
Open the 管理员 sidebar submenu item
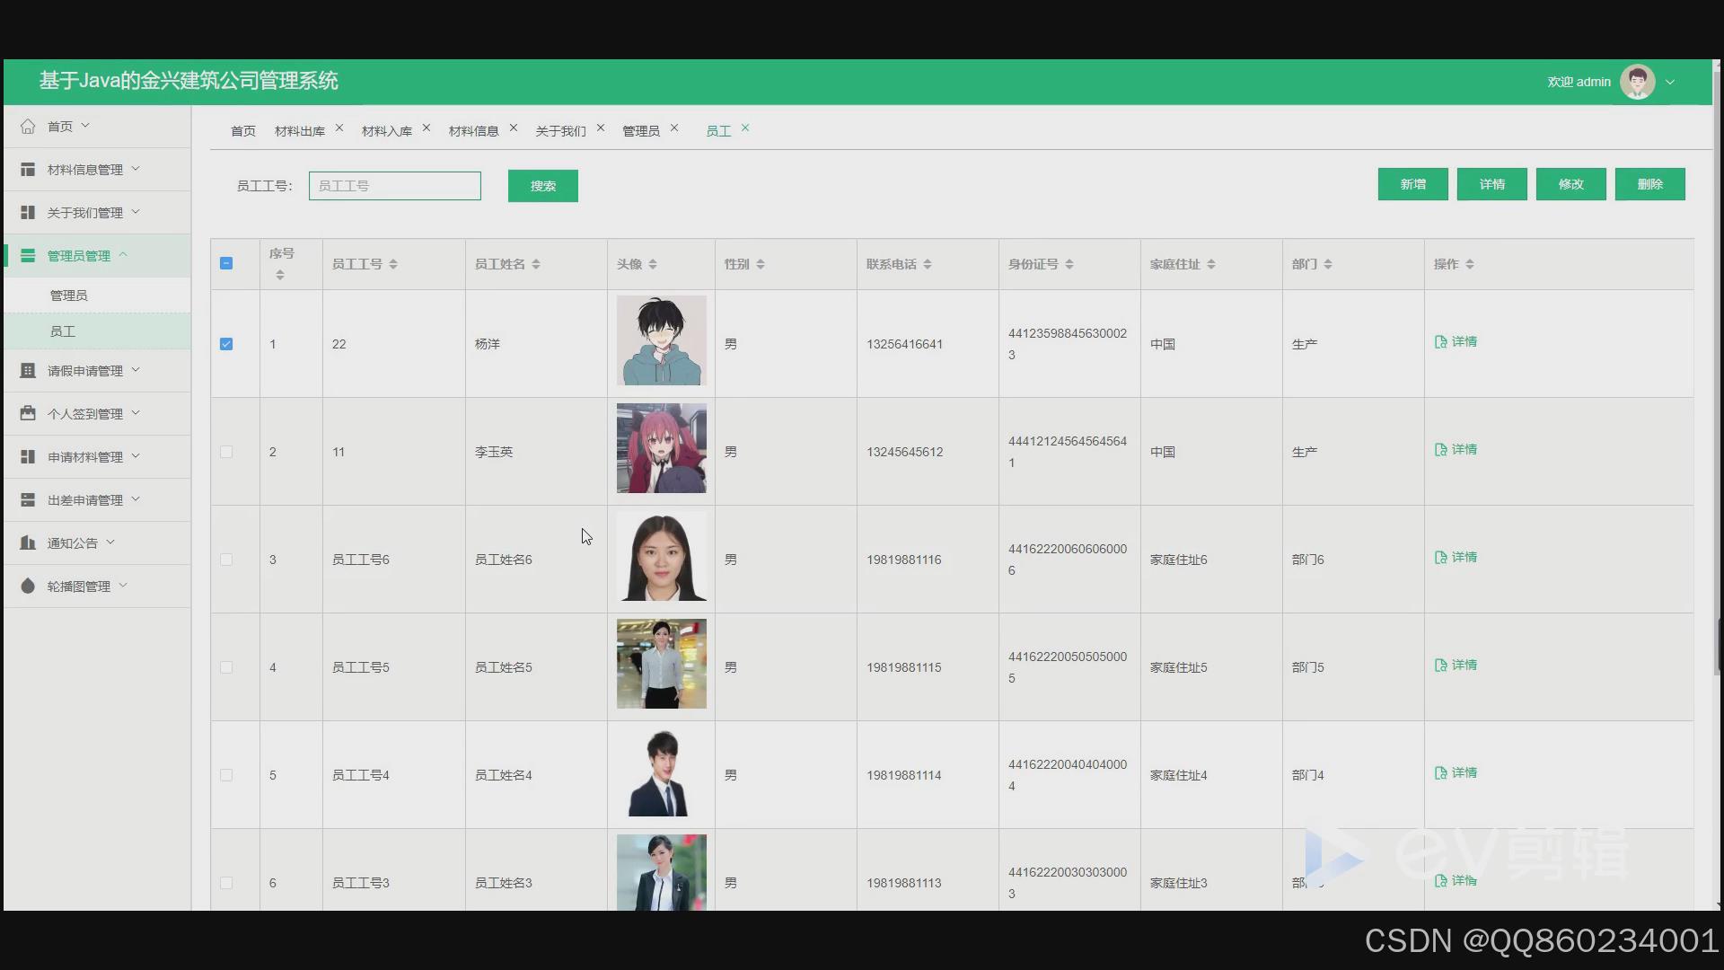(97, 295)
